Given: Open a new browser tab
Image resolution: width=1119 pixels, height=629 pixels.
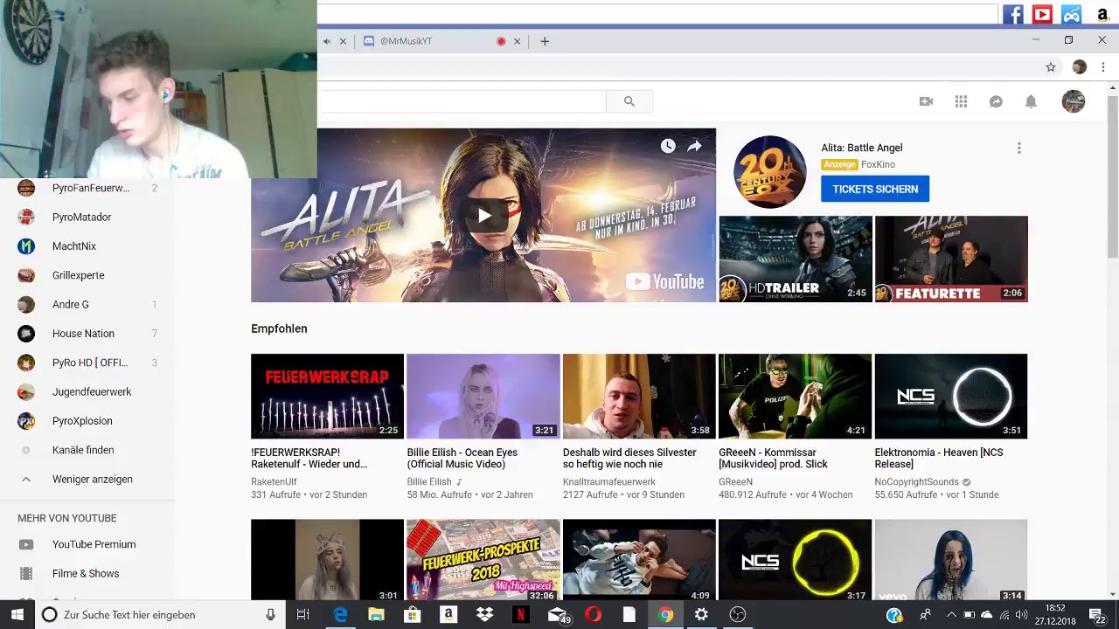Looking at the screenshot, I should click(x=545, y=41).
